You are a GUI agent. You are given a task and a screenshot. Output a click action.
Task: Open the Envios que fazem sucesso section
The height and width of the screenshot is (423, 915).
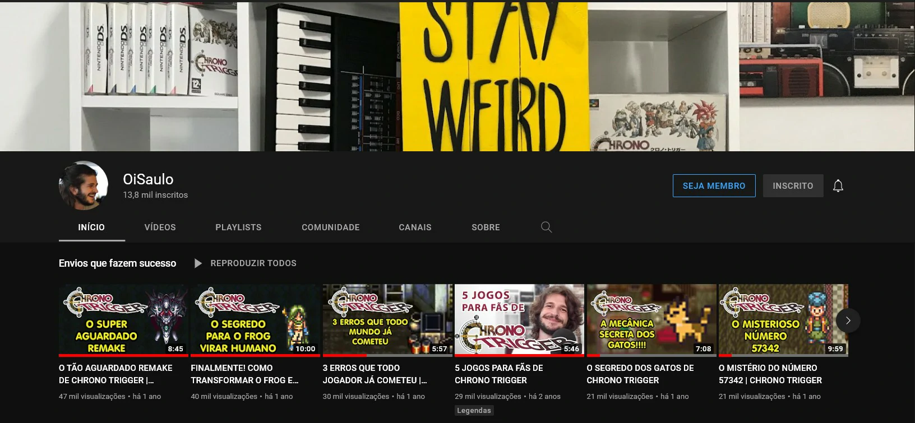click(x=117, y=263)
